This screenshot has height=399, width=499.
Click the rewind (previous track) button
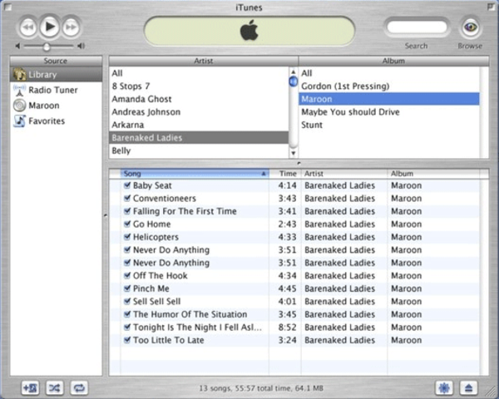point(28,27)
